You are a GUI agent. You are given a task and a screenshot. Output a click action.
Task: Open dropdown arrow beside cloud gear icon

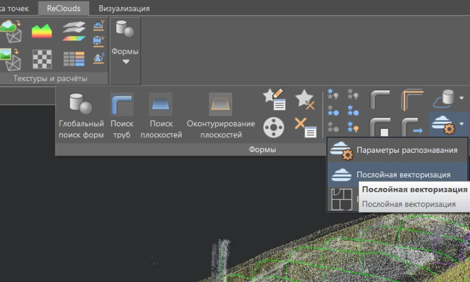click(x=461, y=124)
